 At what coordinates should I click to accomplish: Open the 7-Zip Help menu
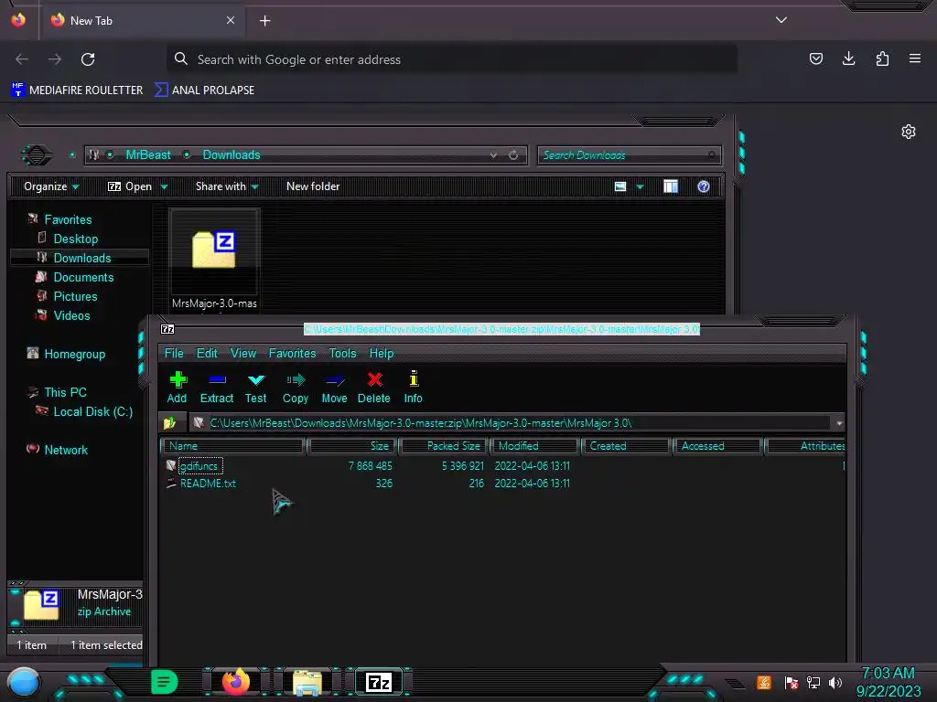point(382,354)
